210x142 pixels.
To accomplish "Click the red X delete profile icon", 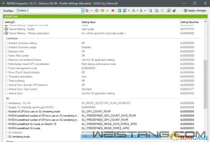I will 113,10.
